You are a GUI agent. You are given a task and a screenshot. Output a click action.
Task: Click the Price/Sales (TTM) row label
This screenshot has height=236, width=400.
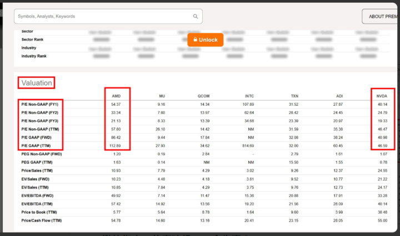point(37,171)
